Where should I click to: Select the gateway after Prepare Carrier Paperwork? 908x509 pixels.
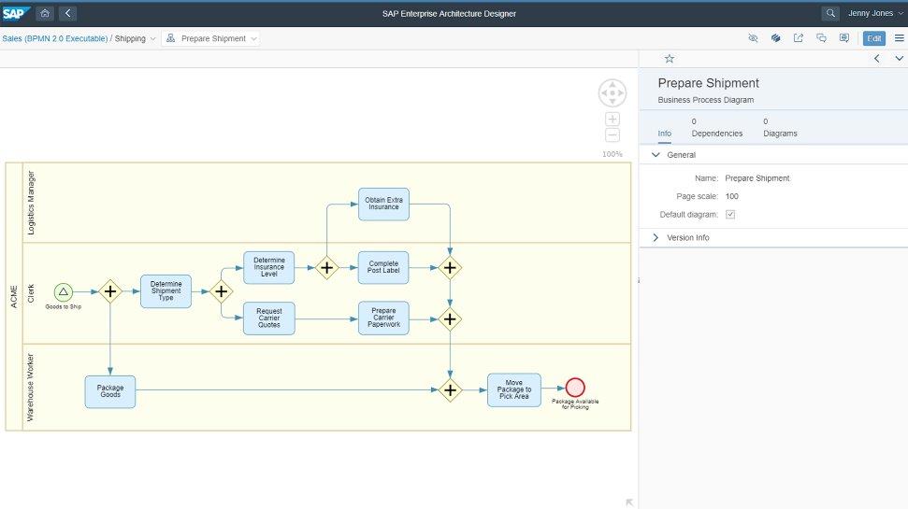450,319
